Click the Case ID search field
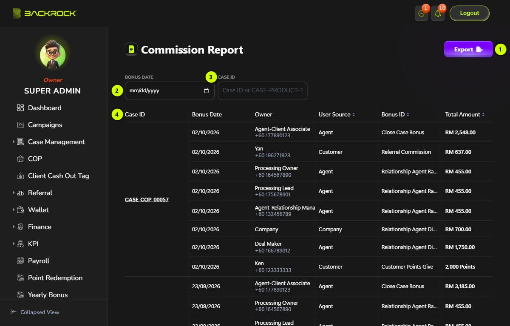Screen dimensions: 510x326 pyautogui.click(x=263, y=91)
